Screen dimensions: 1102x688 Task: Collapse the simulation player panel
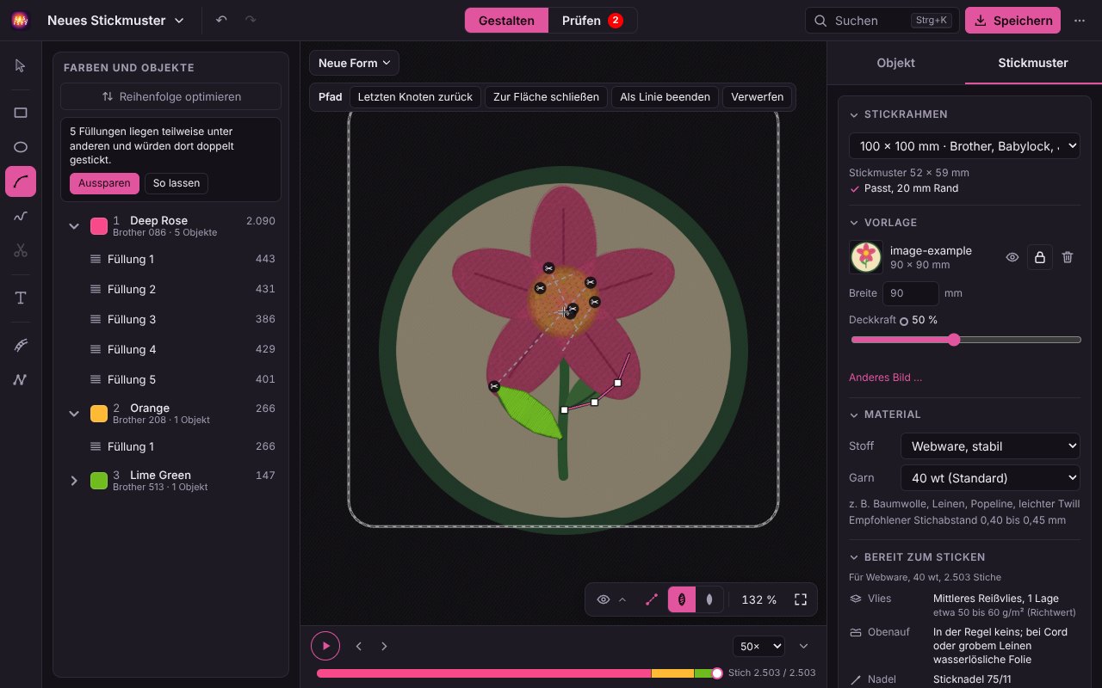804,646
